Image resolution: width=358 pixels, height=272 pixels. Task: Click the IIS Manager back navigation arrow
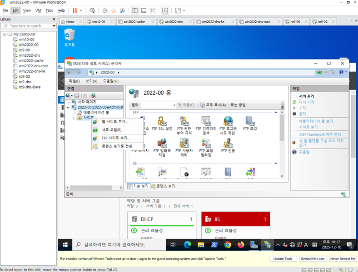70,73
